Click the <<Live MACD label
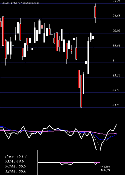 tap(105, 168)
